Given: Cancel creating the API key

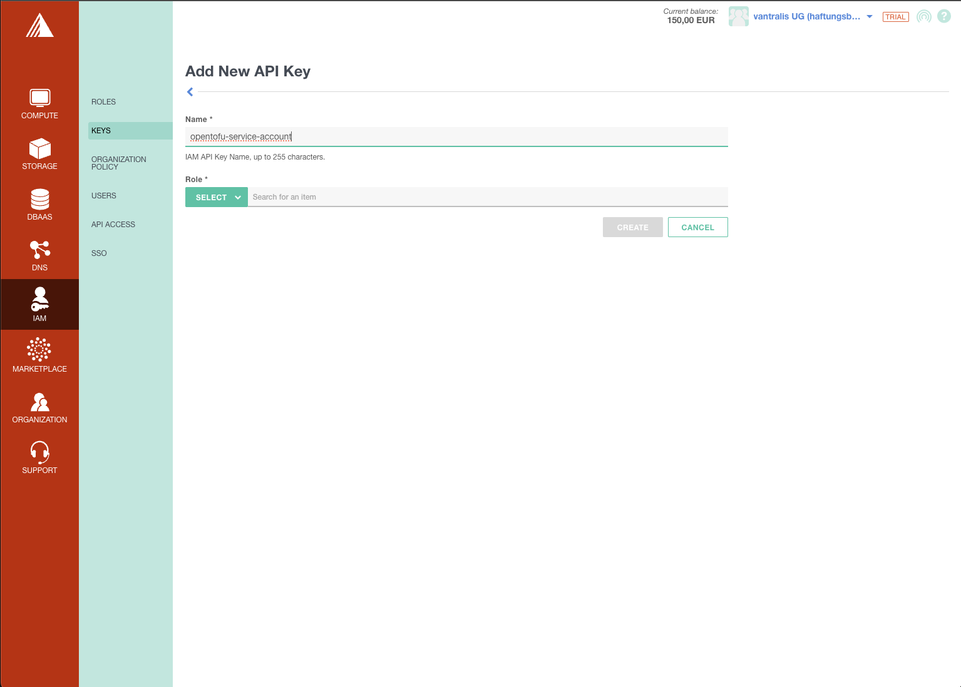Looking at the screenshot, I should click(697, 227).
